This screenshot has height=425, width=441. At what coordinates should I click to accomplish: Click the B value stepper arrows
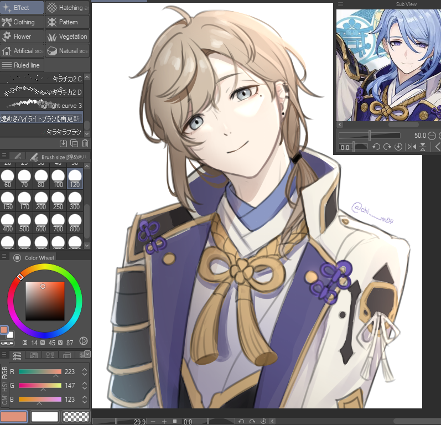click(84, 399)
